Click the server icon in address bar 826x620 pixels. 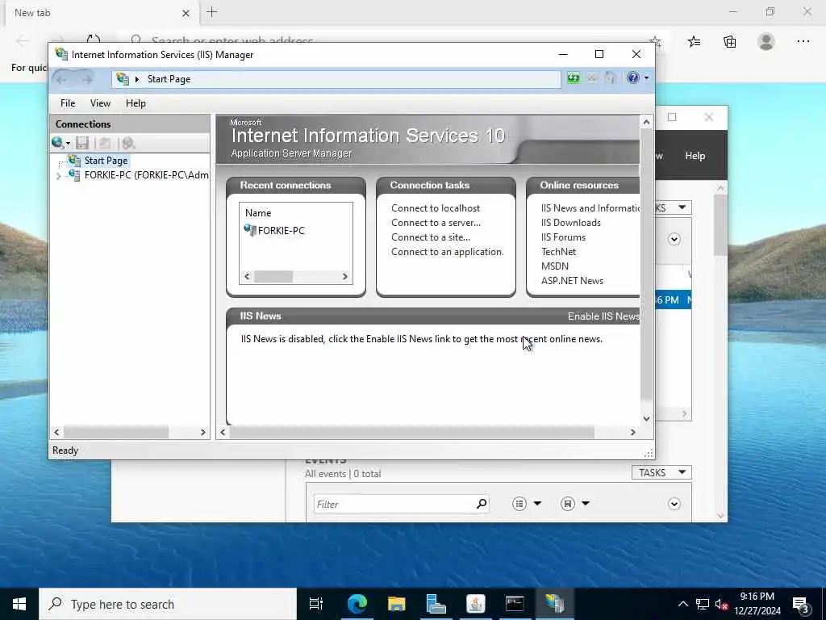[123, 78]
